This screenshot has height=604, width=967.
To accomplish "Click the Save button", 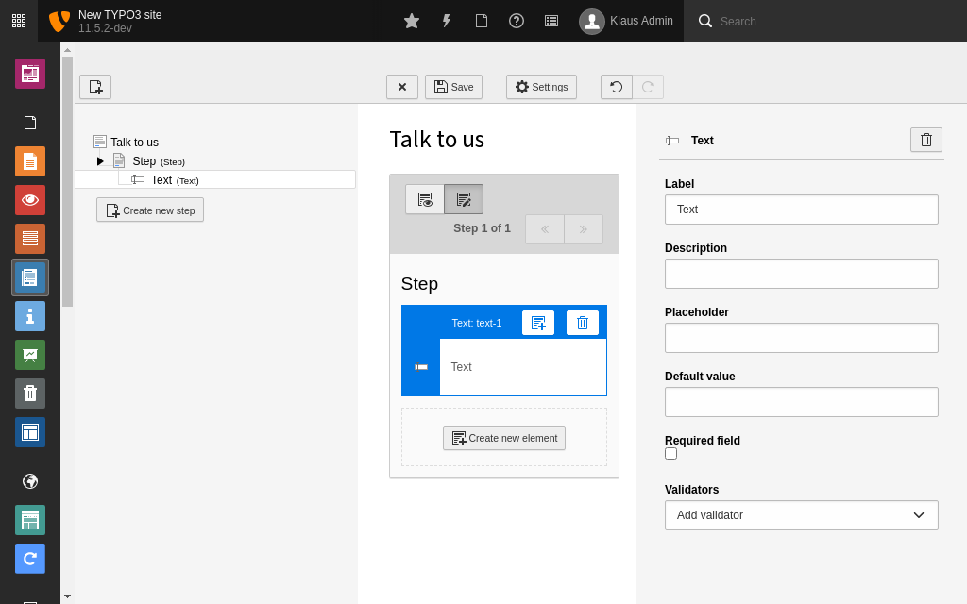I will tap(453, 87).
